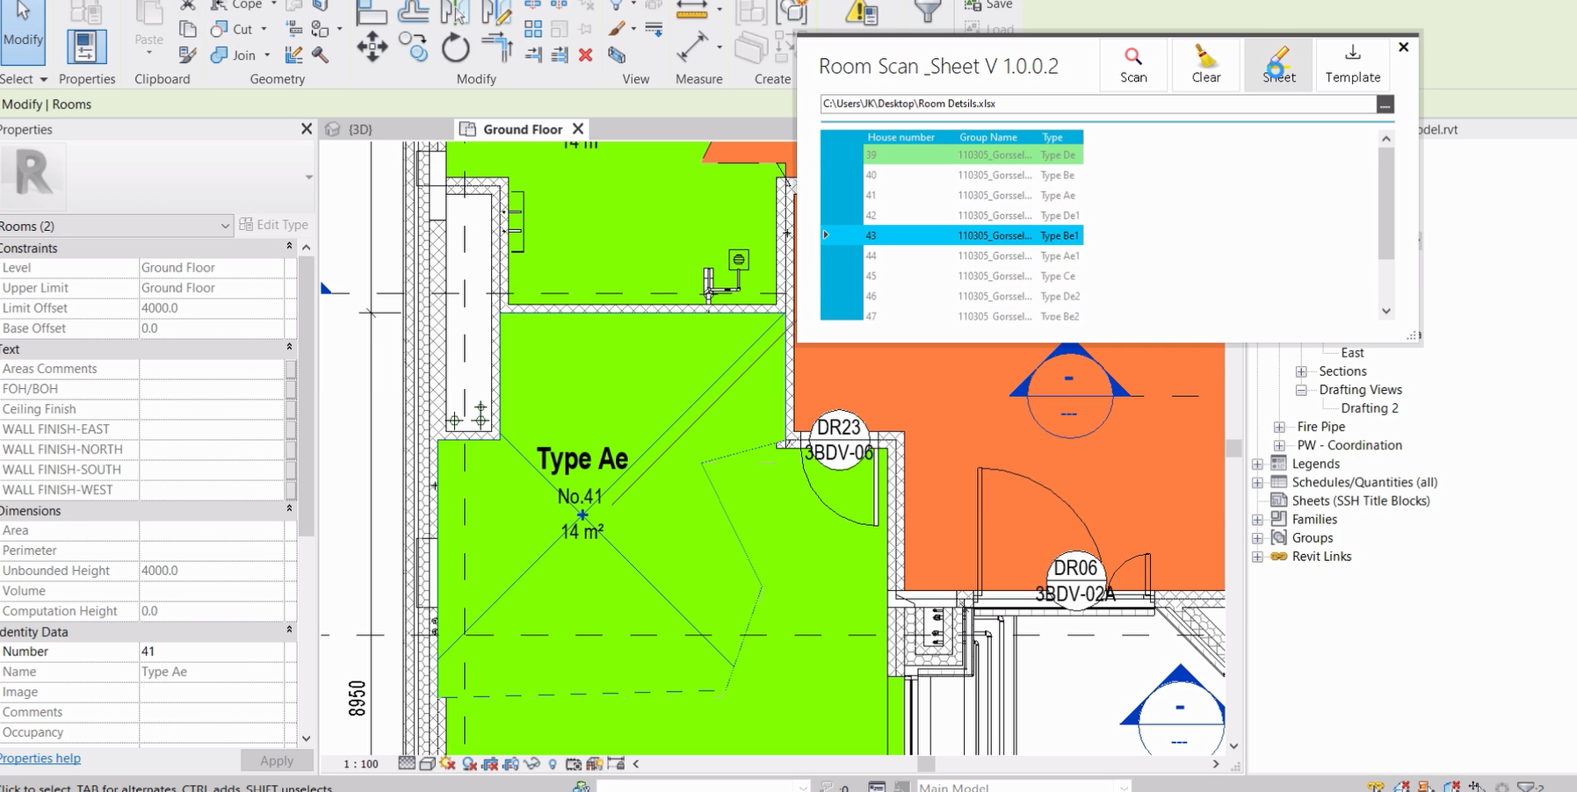Click the browse button beside the file path
Screen dimensions: 1577x792
tap(1385, 104)
